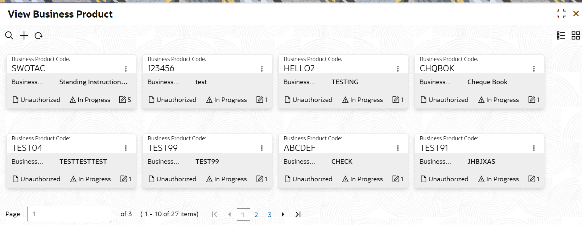Collapse the View Business Product window

click(561, 14)
